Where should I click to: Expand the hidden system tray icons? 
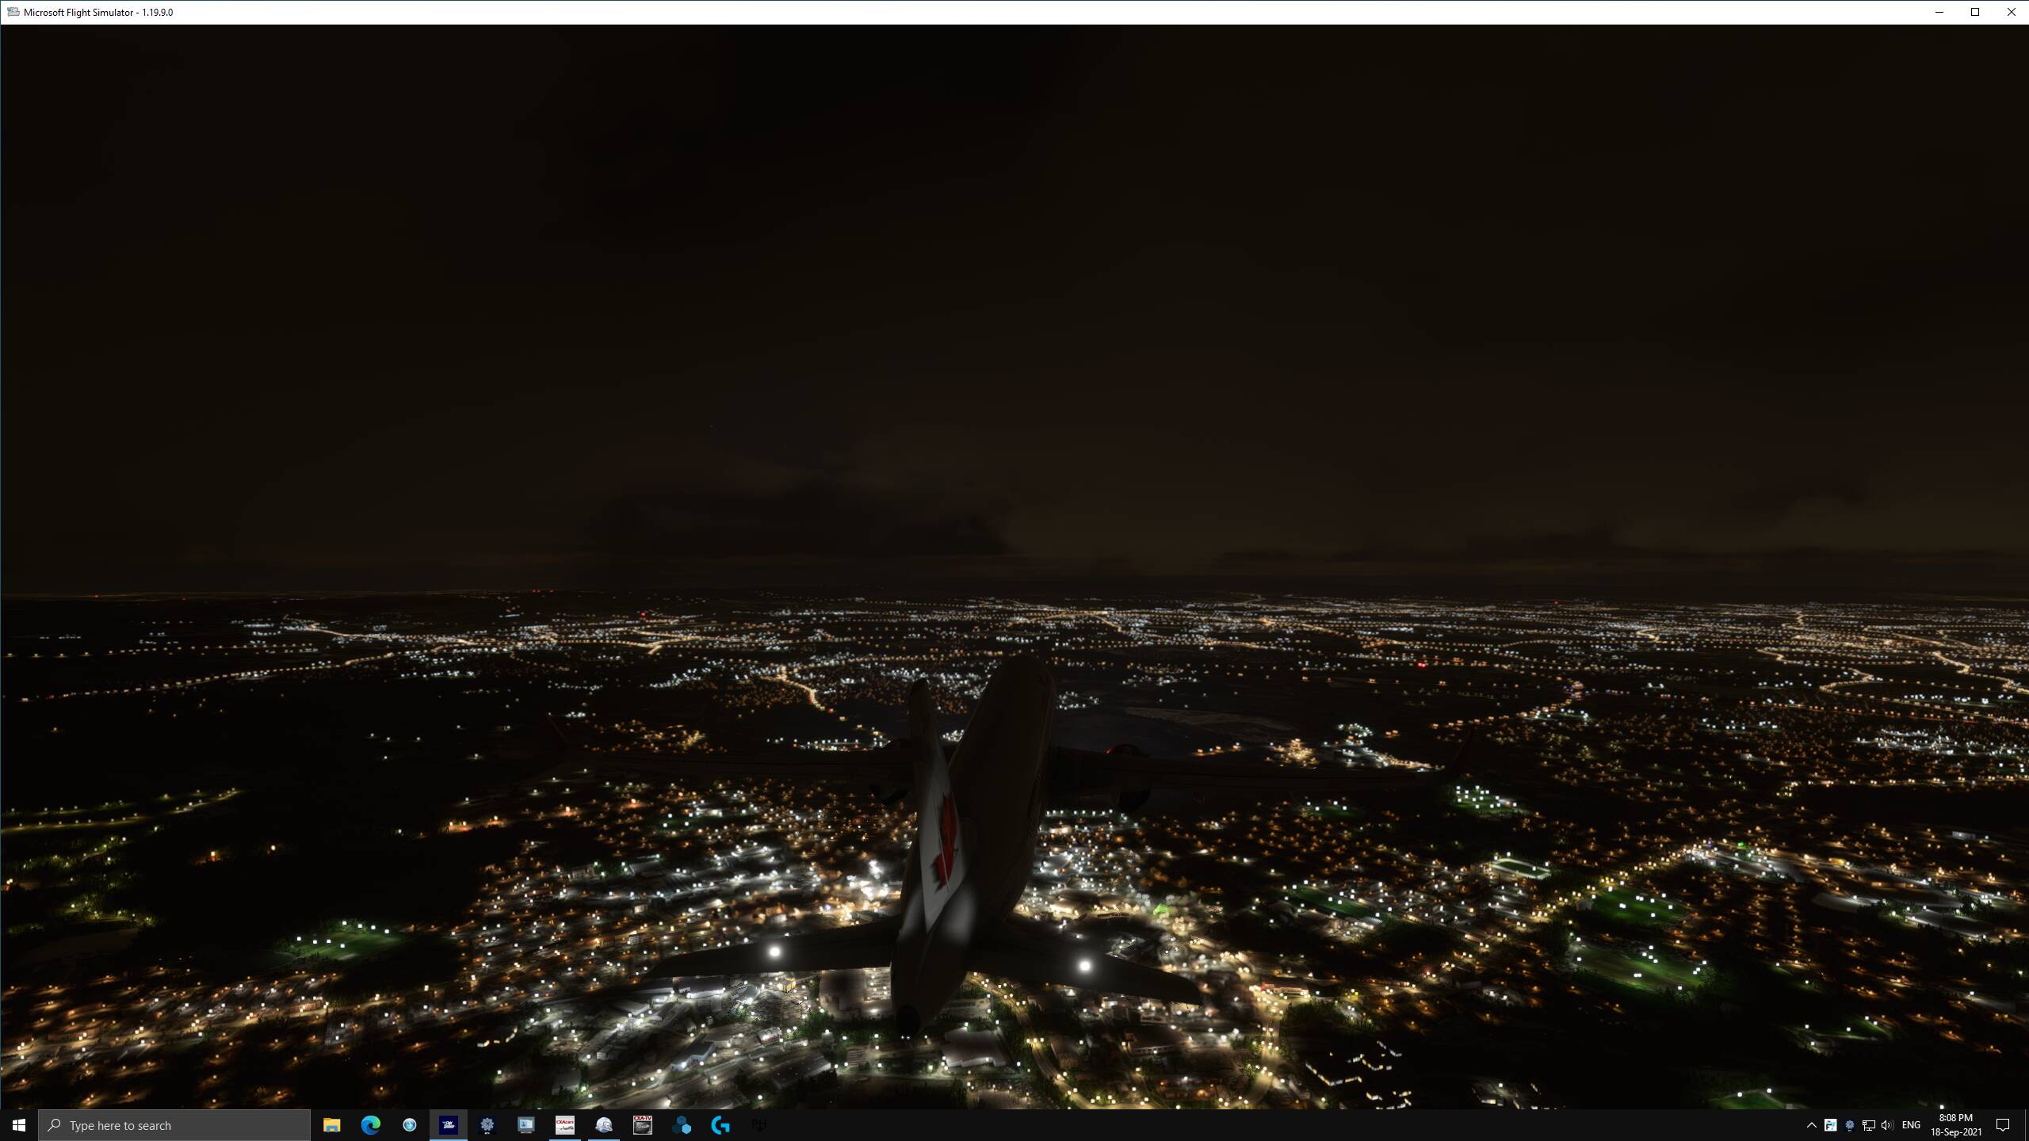(x=1811, y=1125)
